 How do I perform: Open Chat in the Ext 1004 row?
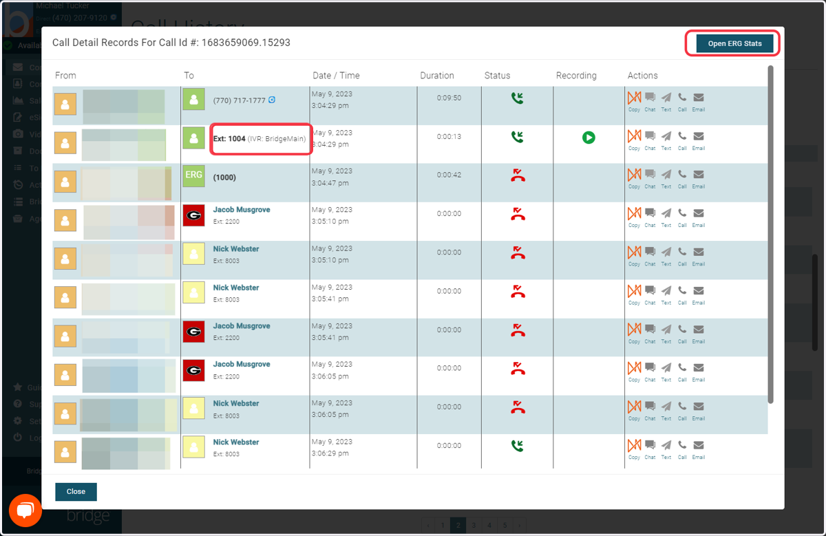click(x=650, y=140)
